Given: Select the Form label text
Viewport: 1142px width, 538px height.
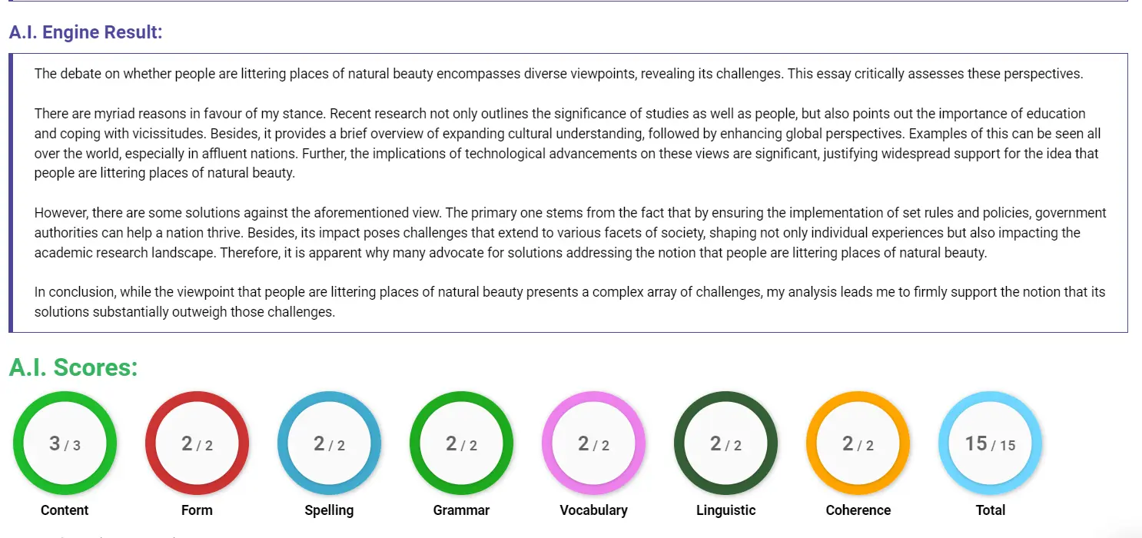Looking at the screenshot, I should [x=197, y=510].
